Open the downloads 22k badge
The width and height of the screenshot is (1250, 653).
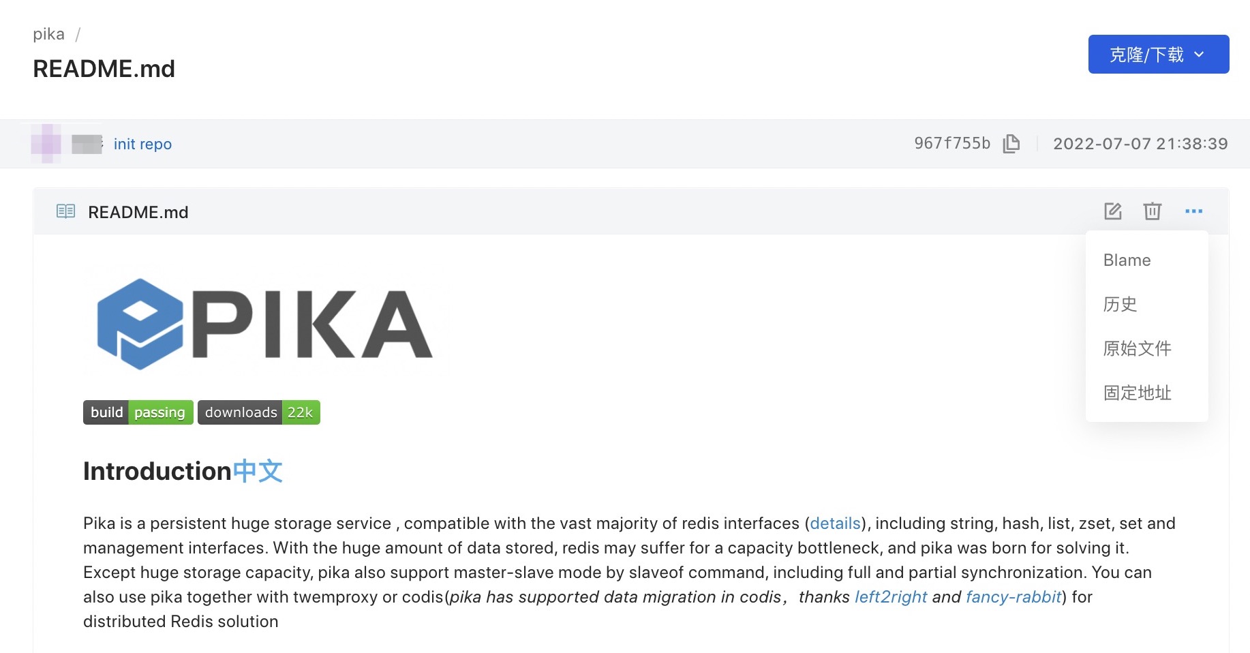pos(259,412)
